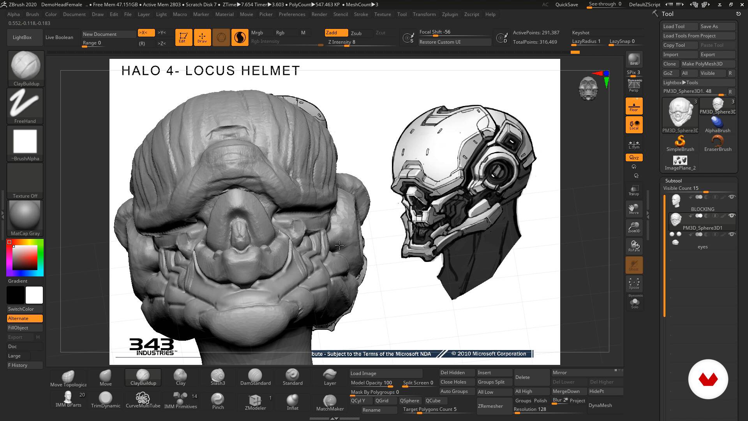The image size is (748, 421).
Task: Toggle the Persp perspective view icon
Action: 634,86
